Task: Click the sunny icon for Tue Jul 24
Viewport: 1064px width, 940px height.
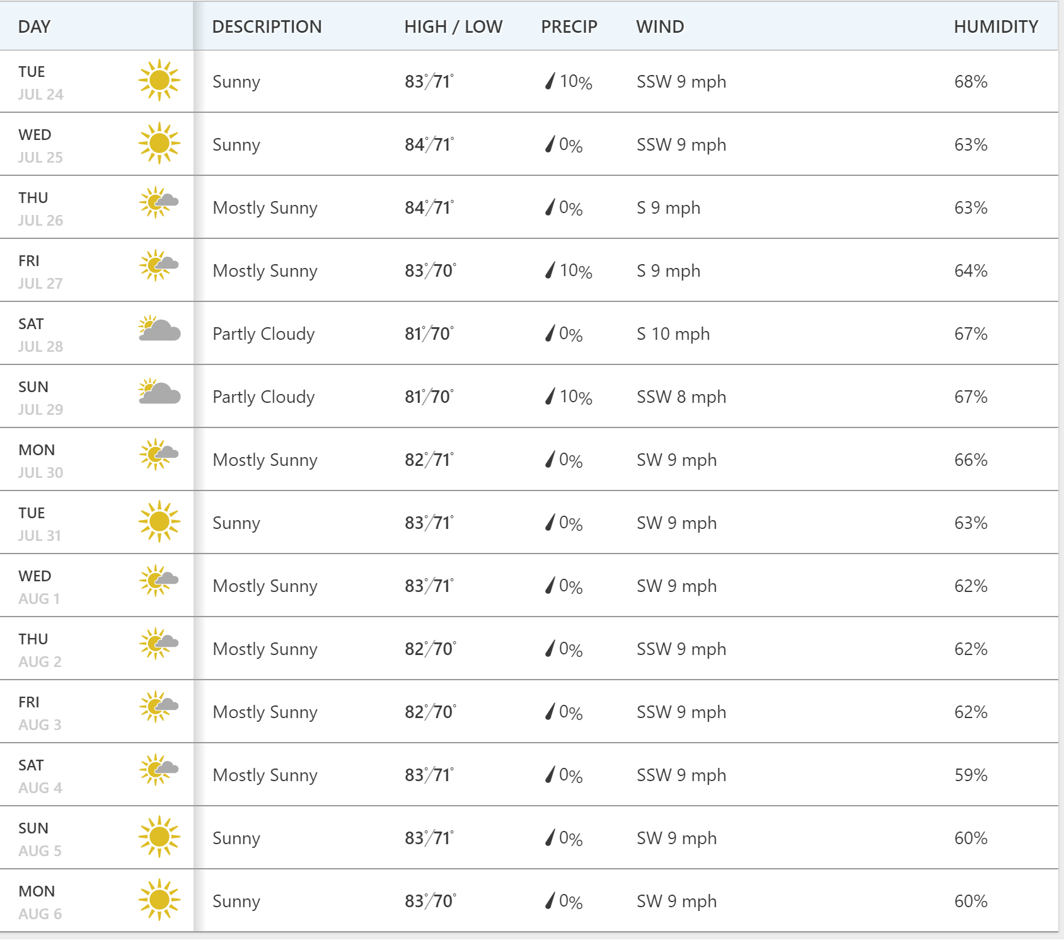Action: (159, 80)
